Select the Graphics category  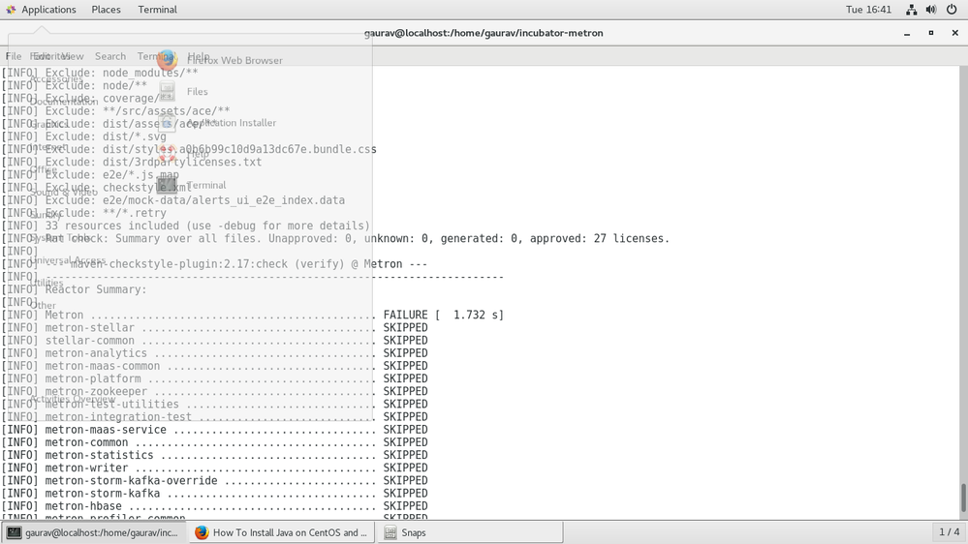click(48, 124)
